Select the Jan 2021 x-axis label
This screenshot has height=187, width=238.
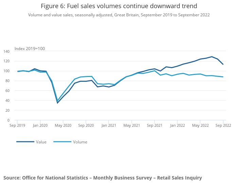(109, 125)
